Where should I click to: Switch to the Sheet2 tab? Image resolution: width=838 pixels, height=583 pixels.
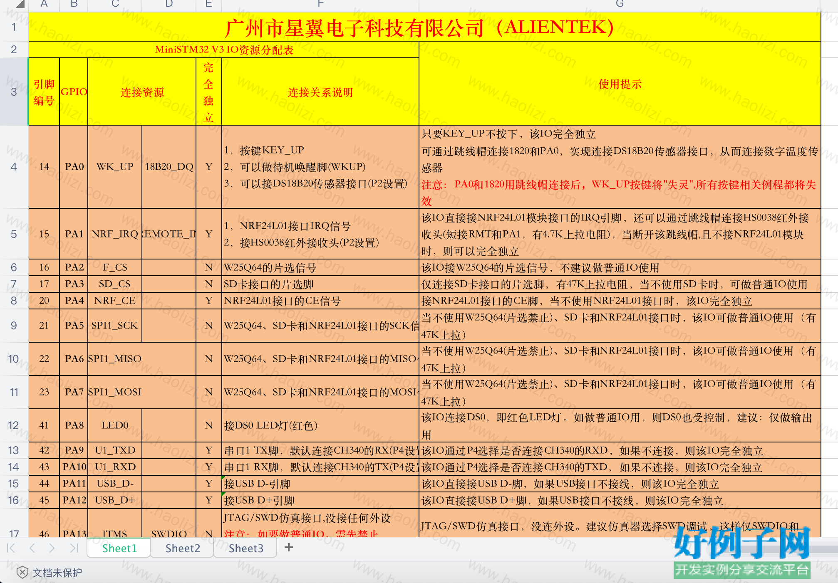tap(183, 548)
